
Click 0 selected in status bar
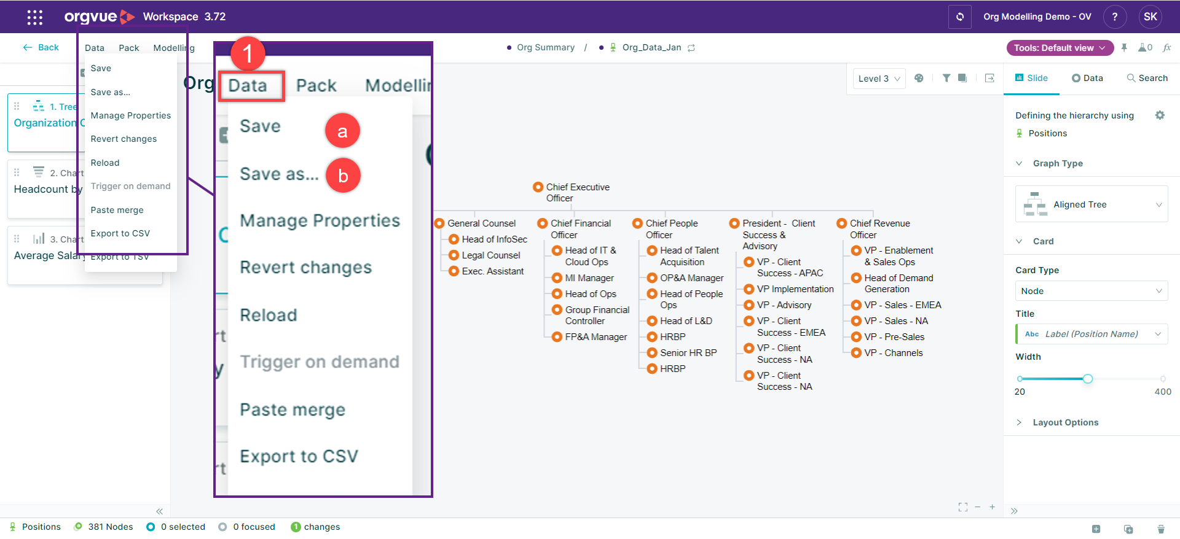pyautogui.click(x=176, y=527)
